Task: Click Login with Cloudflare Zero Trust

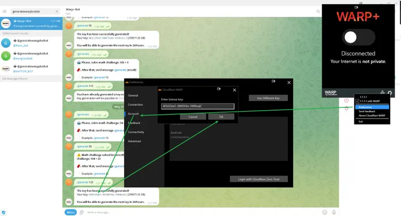Action: 258,179
